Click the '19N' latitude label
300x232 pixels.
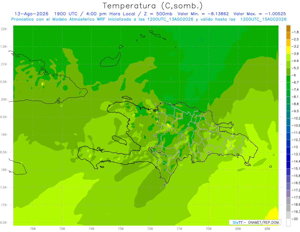4,135
